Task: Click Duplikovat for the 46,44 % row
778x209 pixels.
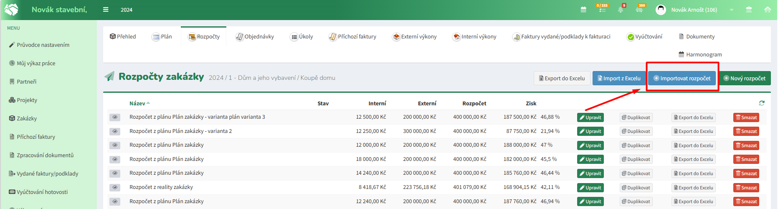Action: pyautogui.click(x=636, y=173)
